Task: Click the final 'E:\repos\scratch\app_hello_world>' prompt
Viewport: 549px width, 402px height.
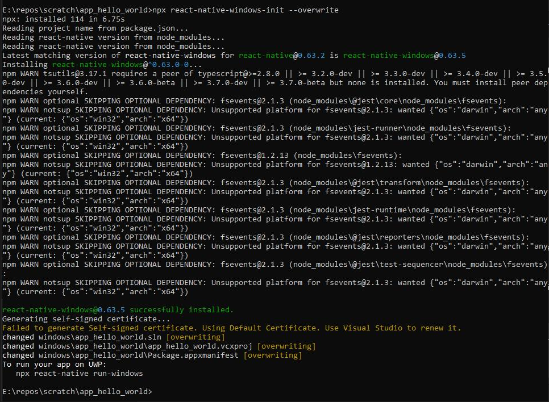Action: 77,392
